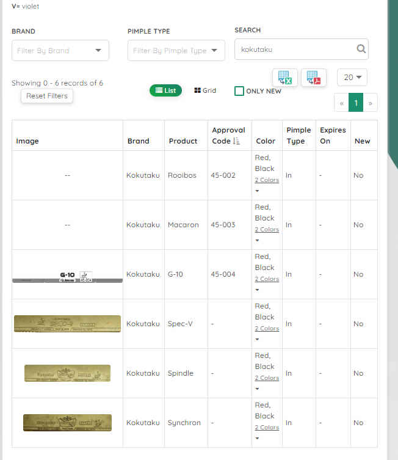
Task: Open 2 Colors link for Synchron
Action: tap(267, 427)
